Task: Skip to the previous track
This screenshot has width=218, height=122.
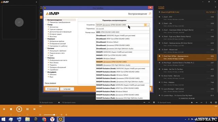Action: point(4,109)
